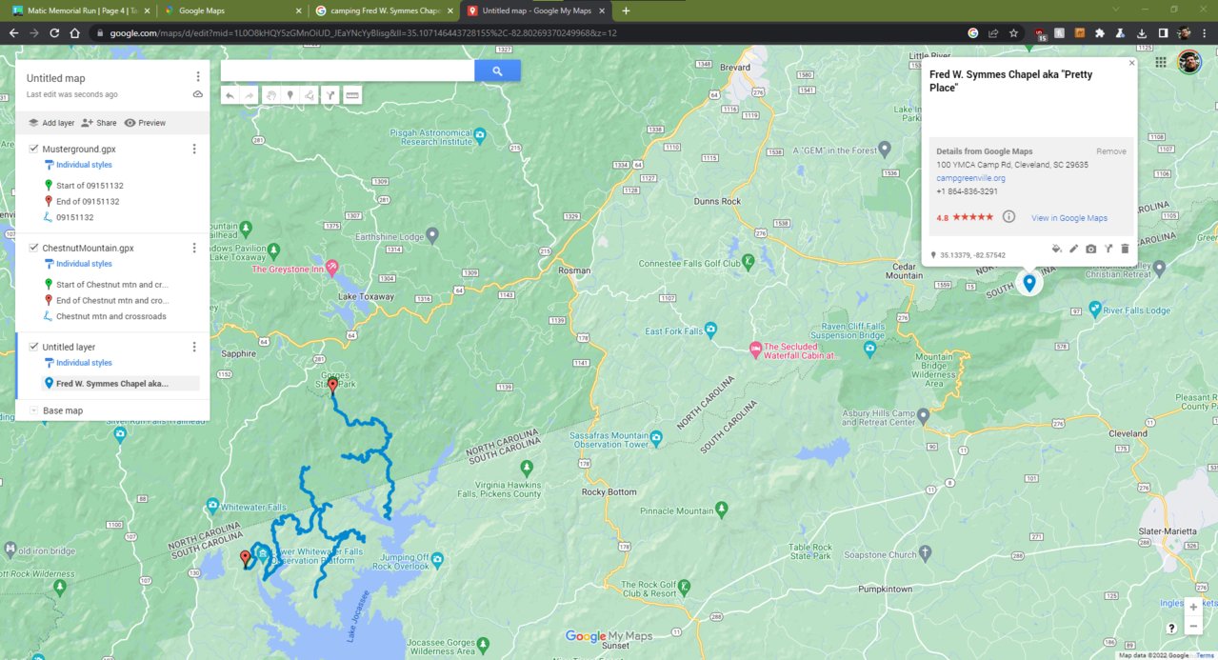Open Untitled layer options menu
The height and width of the screenshot is (660, 1218).
194,348
